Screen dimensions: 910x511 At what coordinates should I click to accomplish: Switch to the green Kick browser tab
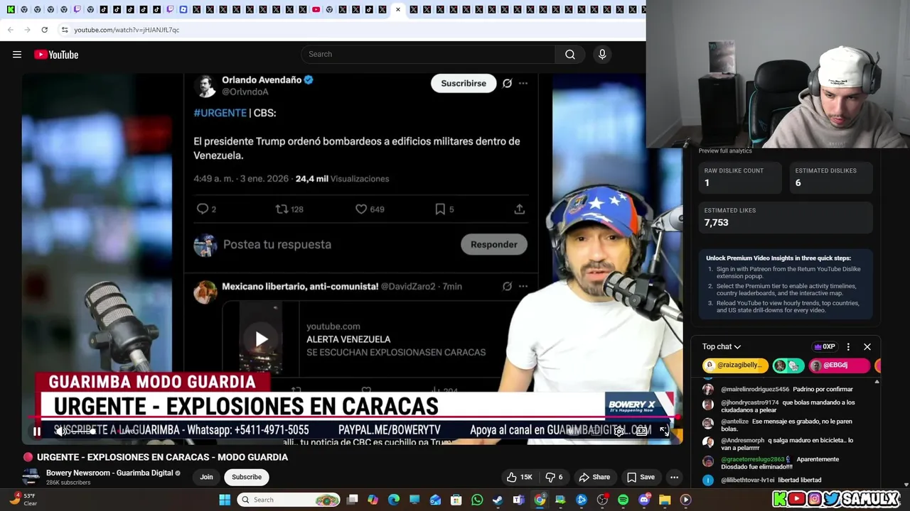coord(11,9)
